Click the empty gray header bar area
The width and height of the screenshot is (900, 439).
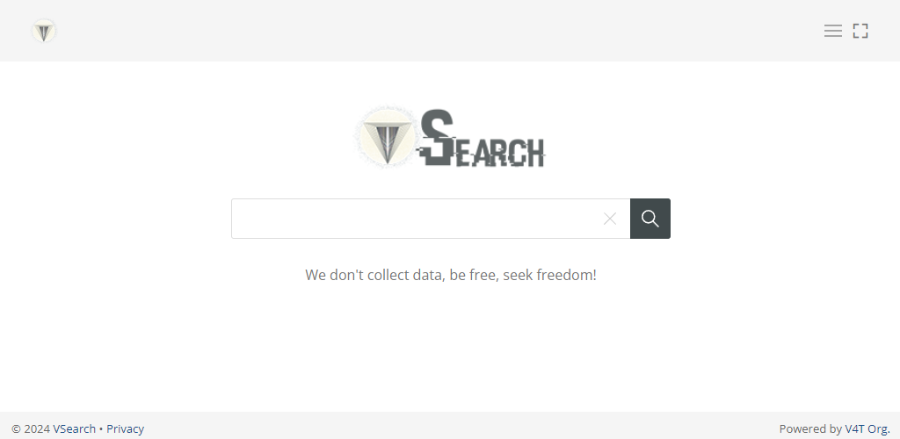coord(436,31)
